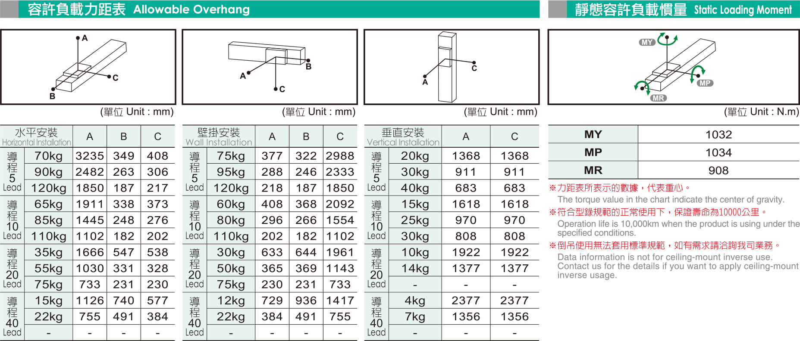
Task: Click the MR row label in moment table
Action: point(593,170)
